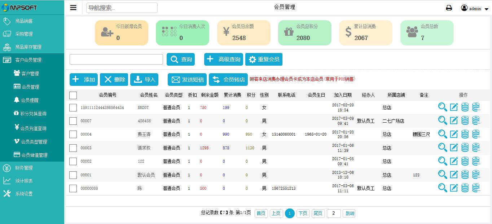Open details view for member ERDGT
492x224 pixels.
coord(443,107)
